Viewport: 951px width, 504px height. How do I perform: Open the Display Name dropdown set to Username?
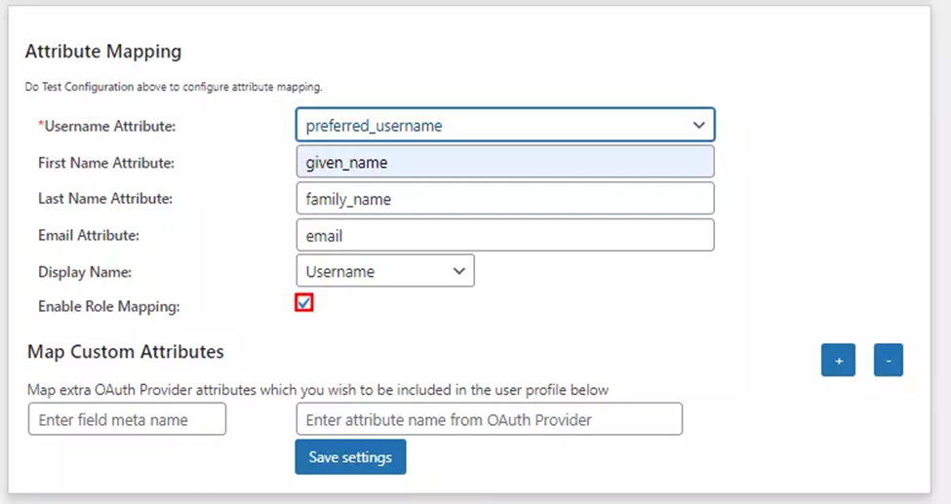point(385,271)
